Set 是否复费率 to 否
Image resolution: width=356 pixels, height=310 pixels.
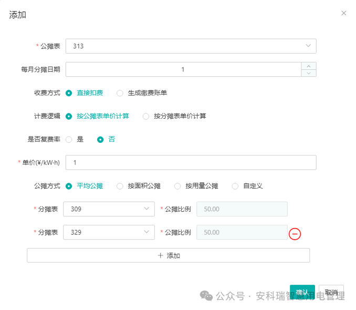[x=100, y=139]
